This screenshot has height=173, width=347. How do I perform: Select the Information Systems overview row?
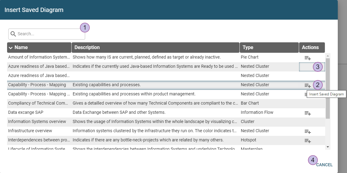coord(154,121)
